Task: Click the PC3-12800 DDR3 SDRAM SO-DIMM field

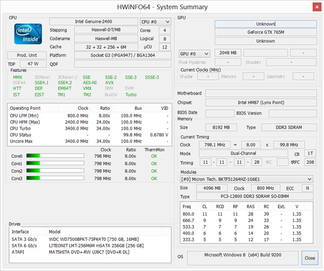Action: (x=254, y=196)
